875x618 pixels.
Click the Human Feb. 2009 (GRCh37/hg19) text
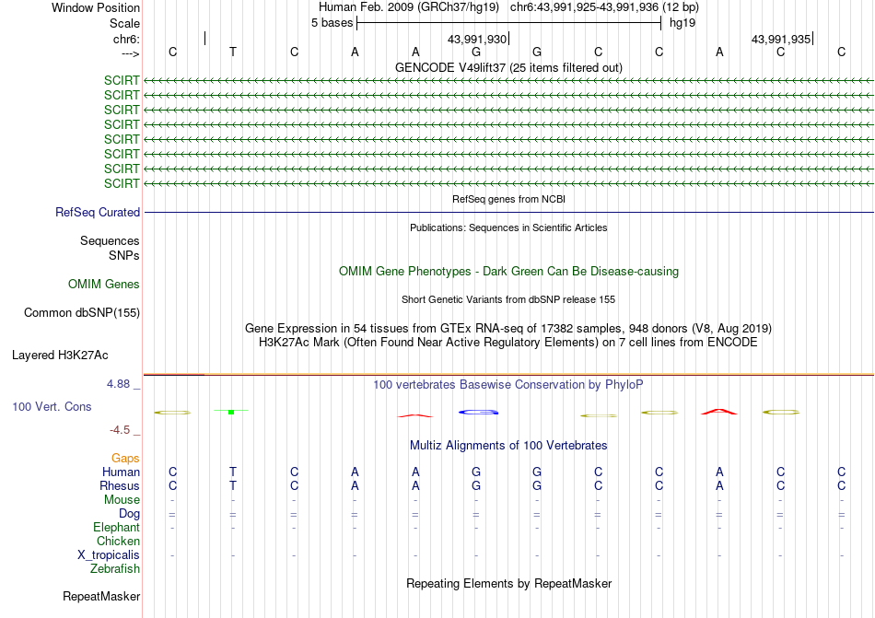(x=411, y=7)
